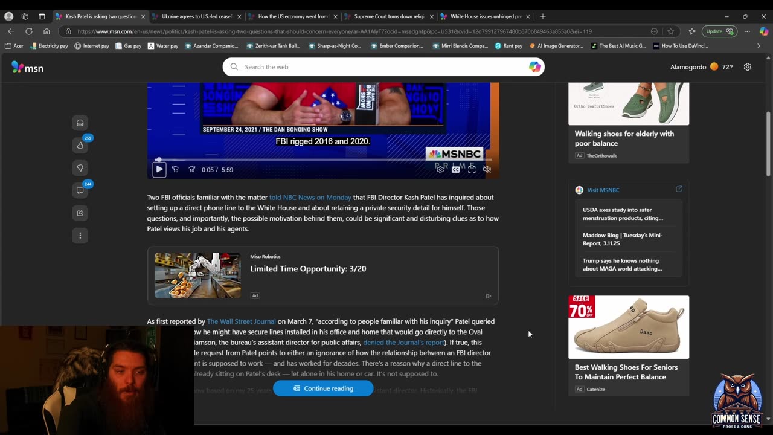This screenshot has width=773, height=435.
Task: Open more options in article sidebar
Action: click(80, 235)
